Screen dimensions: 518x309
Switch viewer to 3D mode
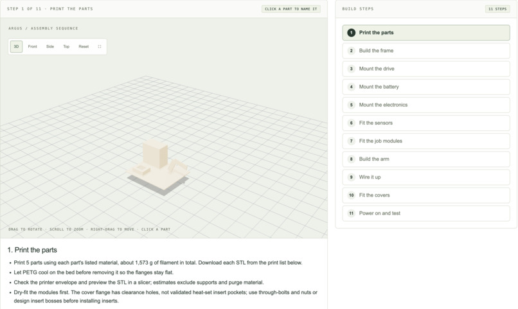point(16,46)
